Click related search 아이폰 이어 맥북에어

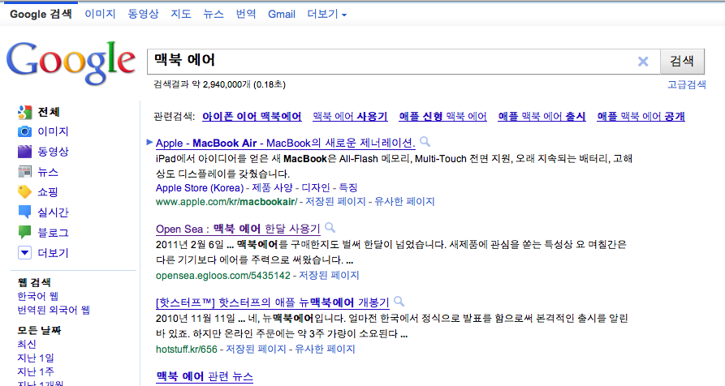(252, 116)
